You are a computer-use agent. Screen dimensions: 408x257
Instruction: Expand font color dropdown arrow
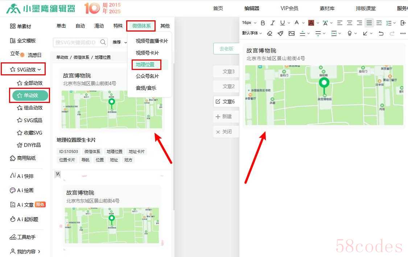click(x=304, y=23)
